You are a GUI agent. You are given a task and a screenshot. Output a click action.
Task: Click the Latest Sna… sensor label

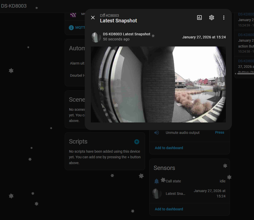coord(175,194)
